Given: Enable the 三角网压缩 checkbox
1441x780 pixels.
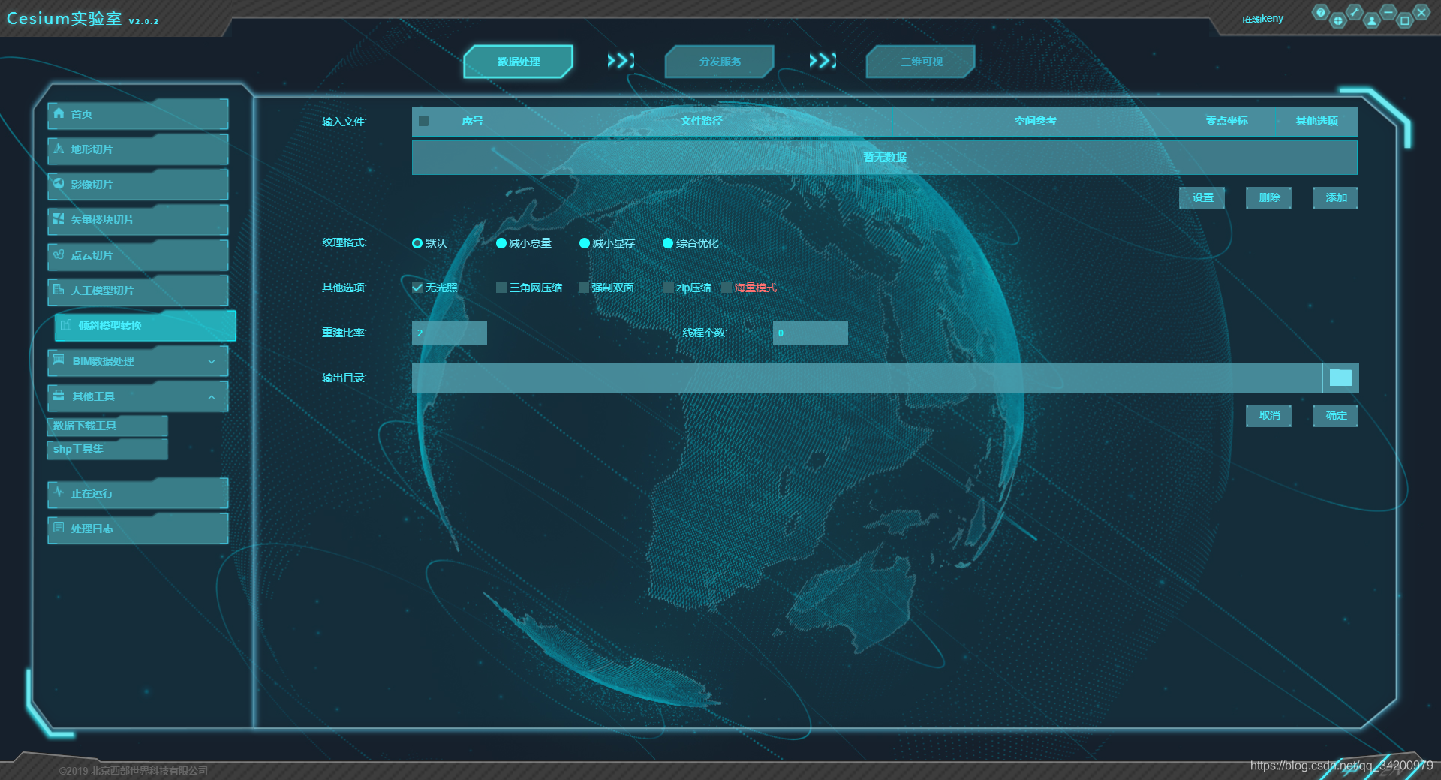Looking at the screenshot, I should point(501,288).
